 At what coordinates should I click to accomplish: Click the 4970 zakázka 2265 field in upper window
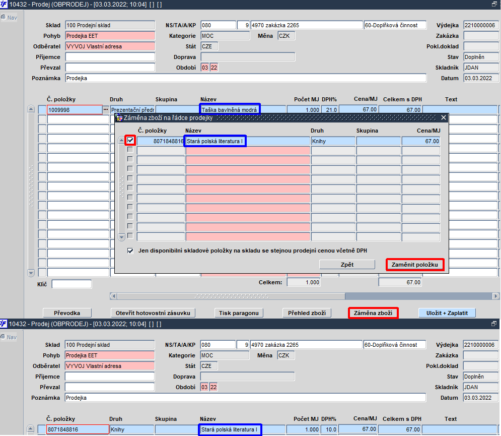[x=307, y=25]
